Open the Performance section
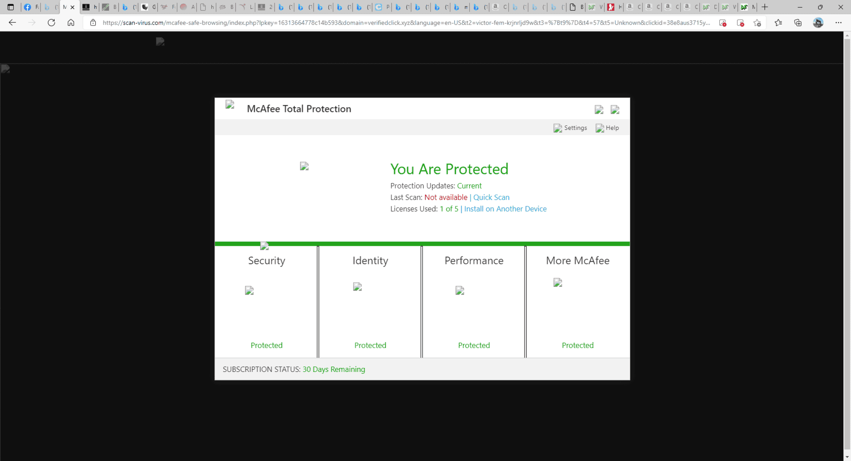This screenshot has height=461, width=851. [x=474, y=260]
